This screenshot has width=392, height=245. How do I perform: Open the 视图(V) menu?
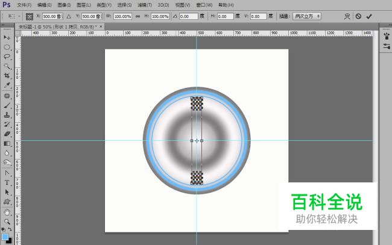[x=183, y=5]
